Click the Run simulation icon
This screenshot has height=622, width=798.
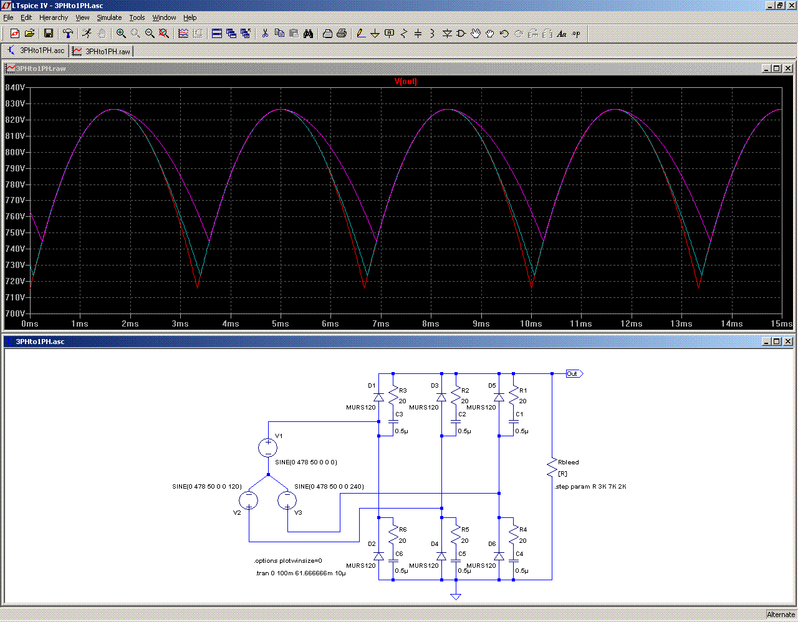point(87,34)
